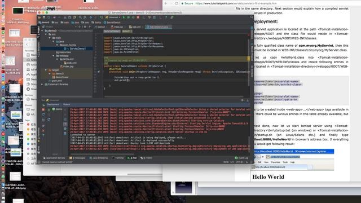Select pom.xml in project tree

(55, 81)
